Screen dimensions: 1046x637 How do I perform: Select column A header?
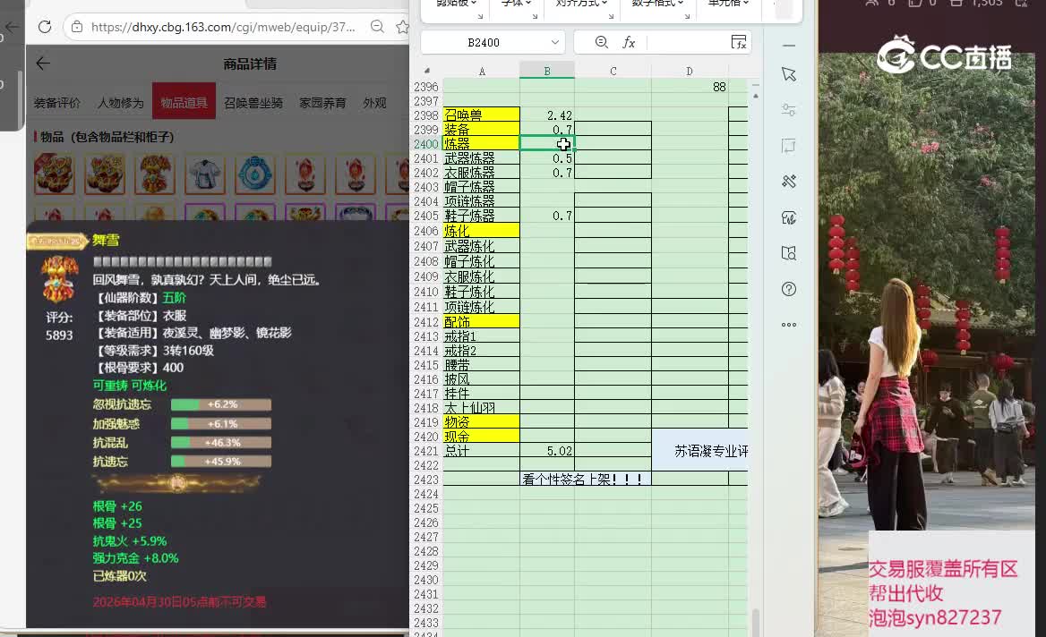482,71
